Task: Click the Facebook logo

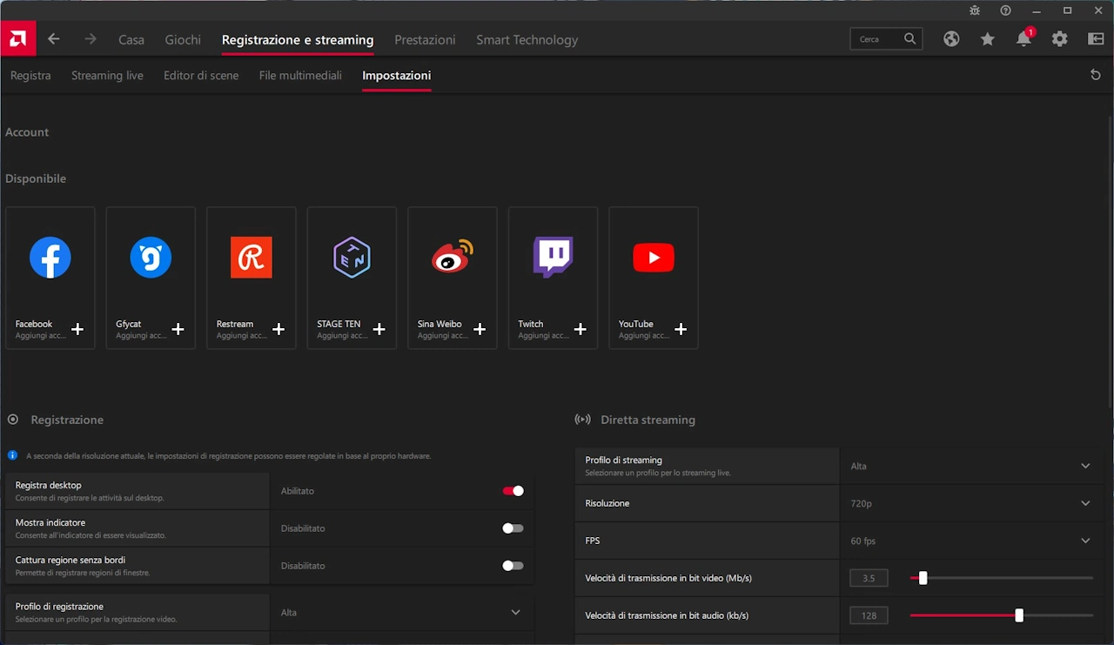Action: point(50,258)
